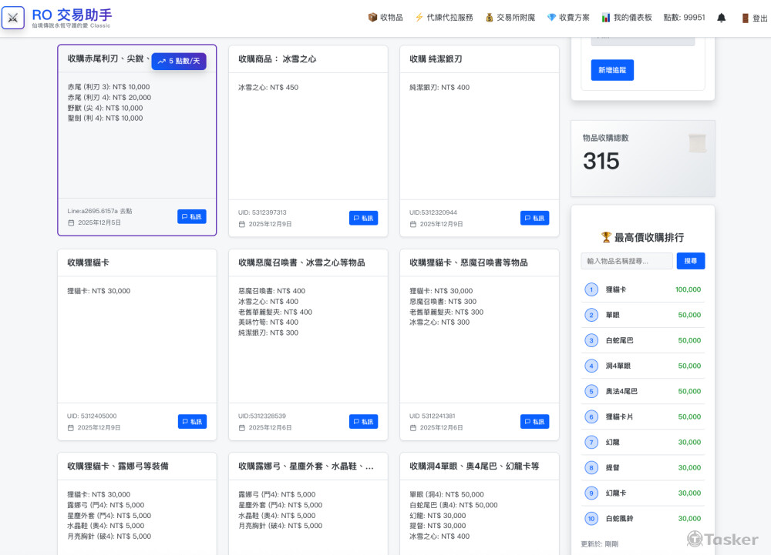Click the item name search input field
The image size is (771, 555).
(627, 262)
